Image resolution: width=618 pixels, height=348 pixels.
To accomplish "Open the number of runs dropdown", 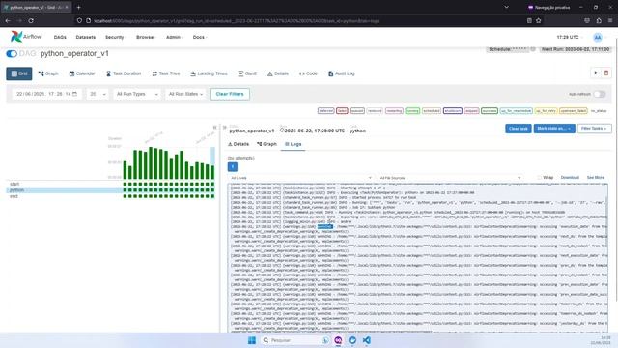I will point(98,94).
